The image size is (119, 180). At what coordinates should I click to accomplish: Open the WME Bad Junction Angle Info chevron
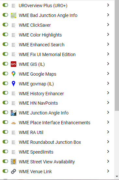pos(108,15)
